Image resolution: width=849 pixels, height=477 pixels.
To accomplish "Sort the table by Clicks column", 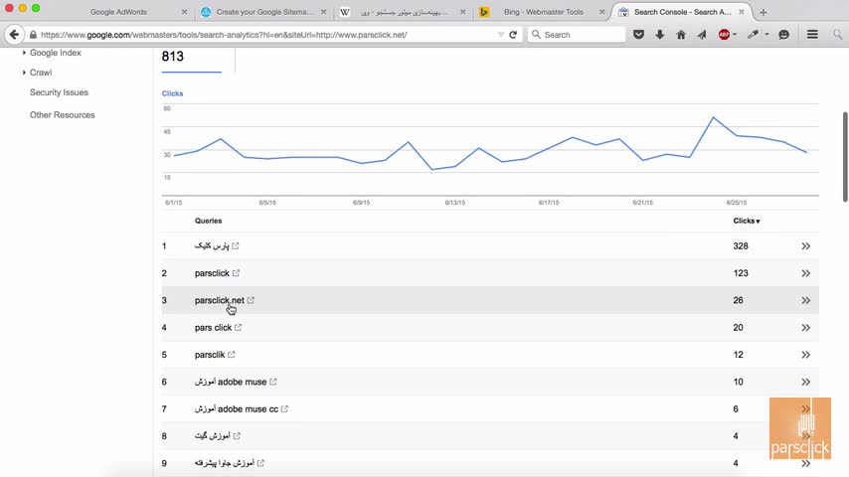I will point(746,221).
